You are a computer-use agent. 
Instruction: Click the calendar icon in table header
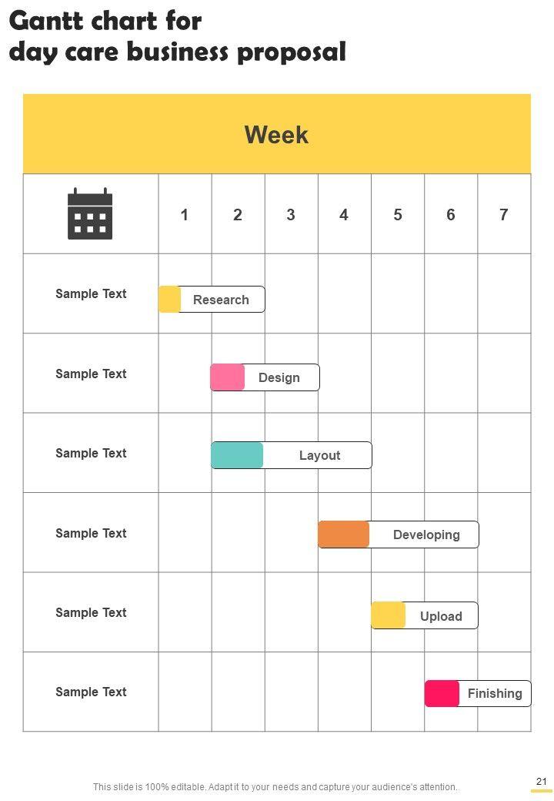(x=90, y=213)
